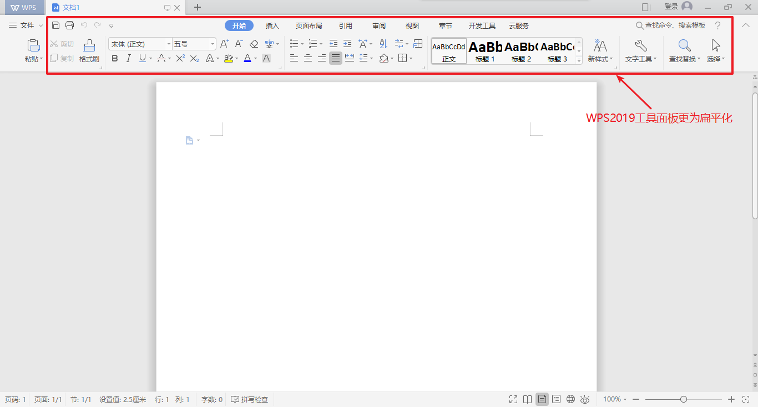Screen dimensions: 758x407
Task: Click the clear formatting eraser icon
Action: click(x=254, y=44)
